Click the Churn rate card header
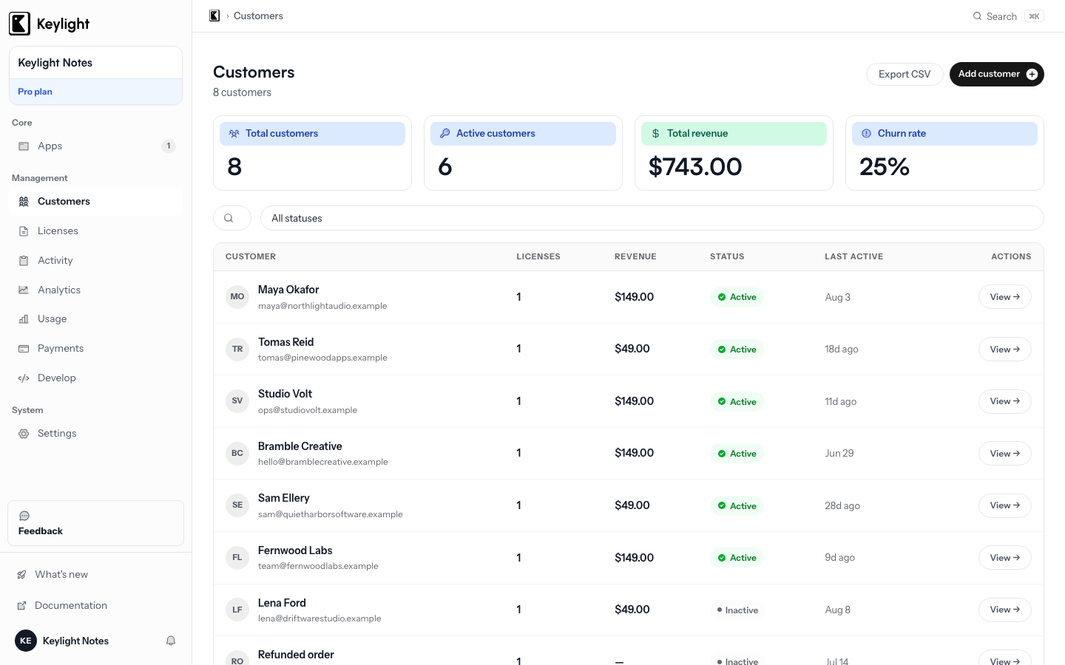1065x665 pixels. (x=944, y=134)
